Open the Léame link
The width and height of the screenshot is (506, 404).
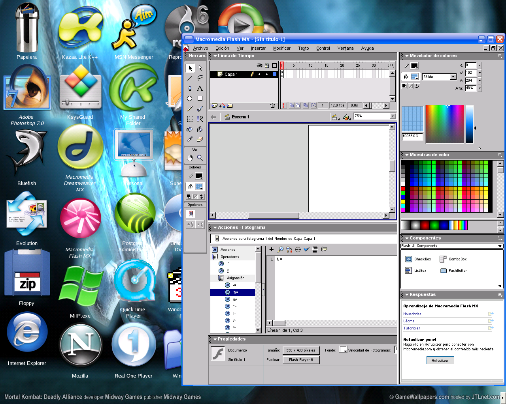(x=409, y=321)
